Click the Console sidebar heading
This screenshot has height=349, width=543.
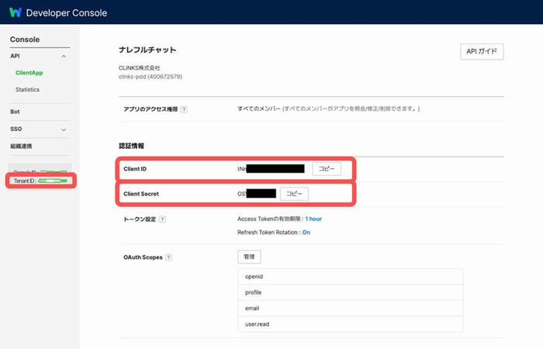(25, 40)
